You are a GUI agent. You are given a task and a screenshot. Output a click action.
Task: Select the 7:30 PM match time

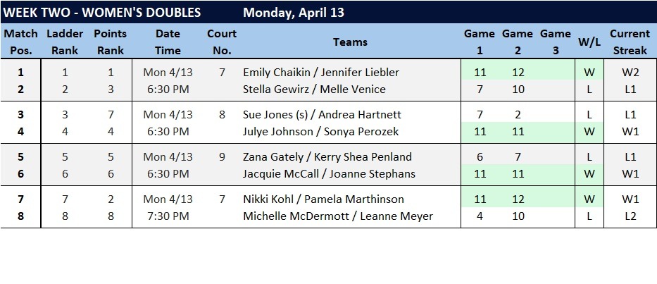166,216
